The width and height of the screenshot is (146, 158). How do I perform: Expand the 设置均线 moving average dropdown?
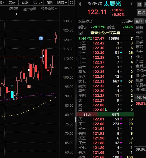click(x=49, y=9)
